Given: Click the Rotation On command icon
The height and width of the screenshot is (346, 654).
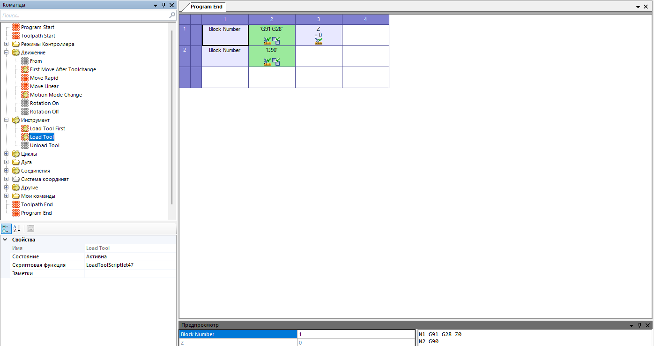Looking at the screenshot, I should click(x=25, y=103).
